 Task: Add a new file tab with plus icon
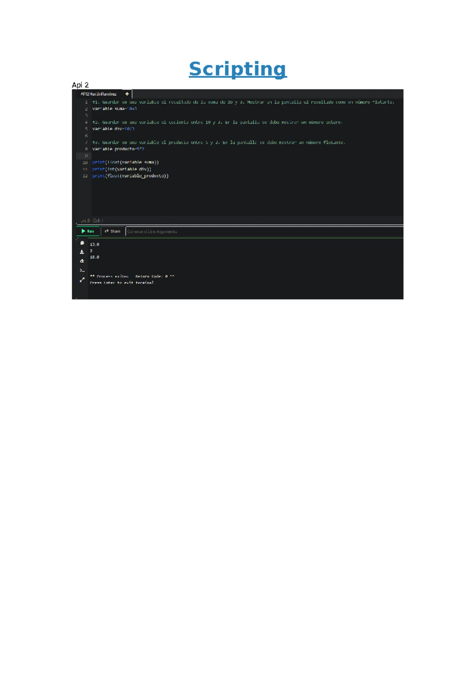point(127,94)
